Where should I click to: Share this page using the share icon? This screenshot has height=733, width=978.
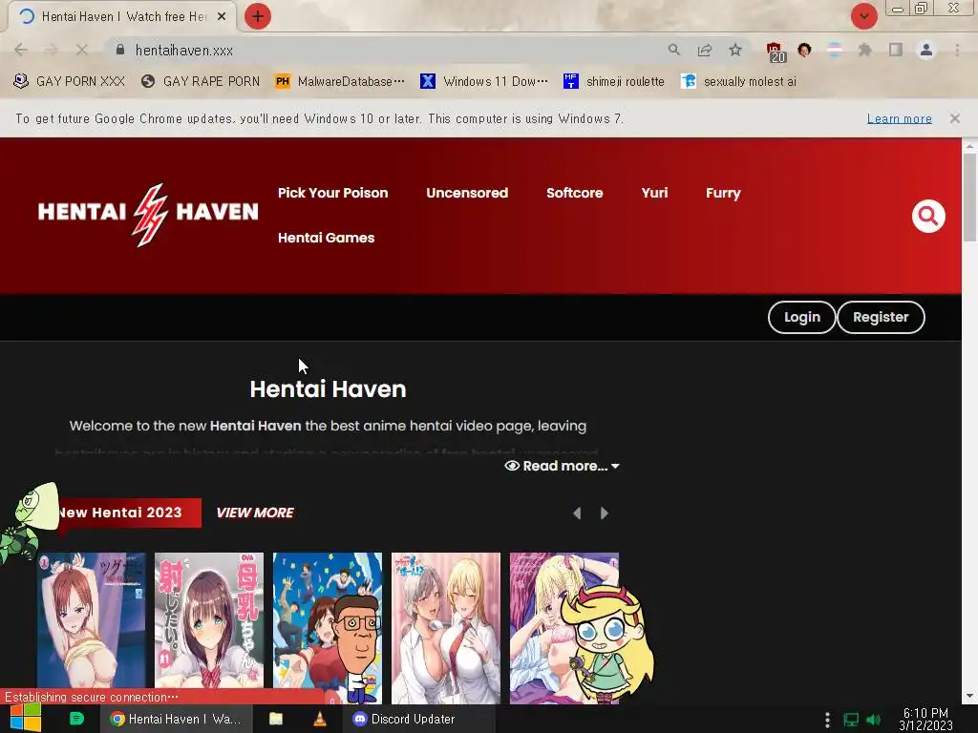pyautogui.click(x=705, y=50)
